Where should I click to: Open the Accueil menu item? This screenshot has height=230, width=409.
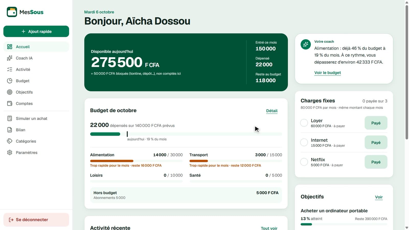pos(36,47)
